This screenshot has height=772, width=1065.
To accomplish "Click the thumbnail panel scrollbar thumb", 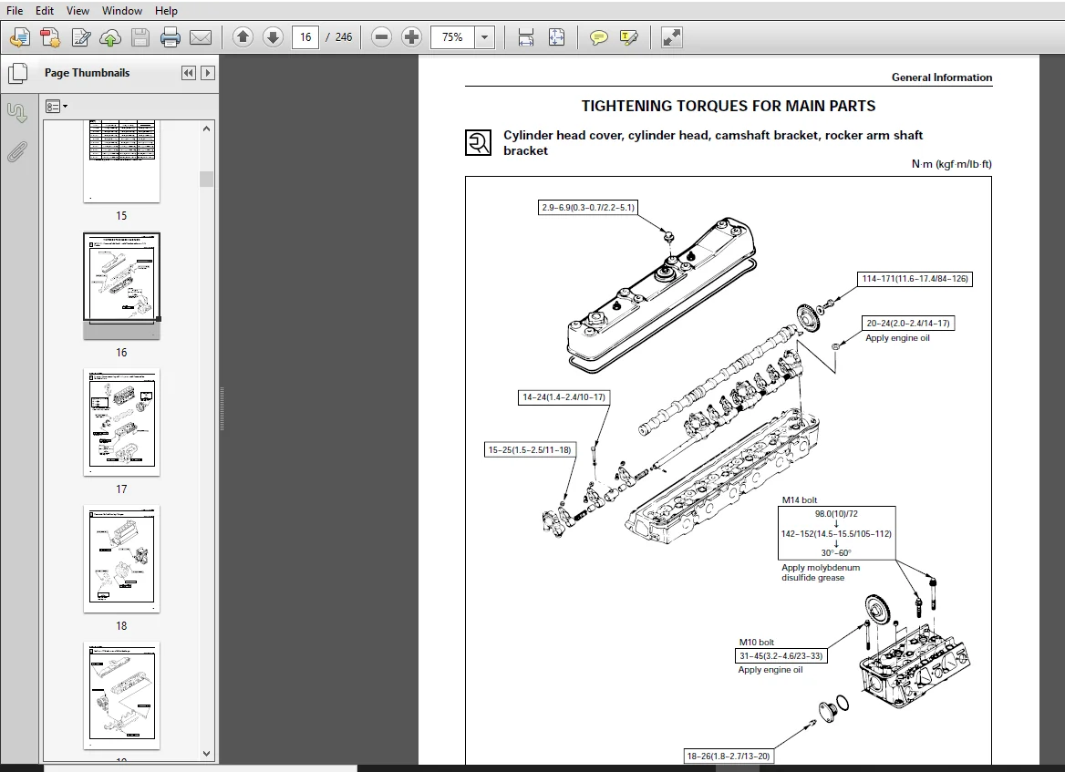I will pyautogui.click(x=206, y=179).
